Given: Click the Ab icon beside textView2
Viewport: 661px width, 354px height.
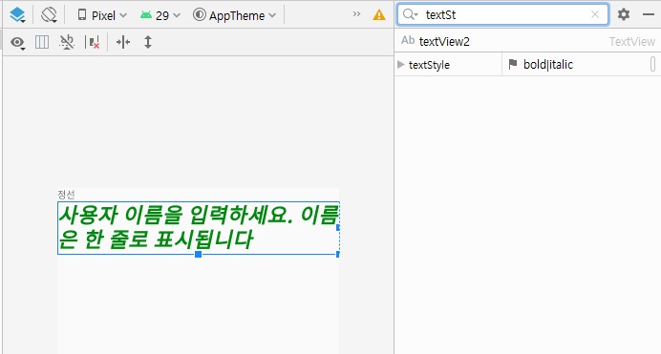Looking at the screenshot, I should coord(408,40).
